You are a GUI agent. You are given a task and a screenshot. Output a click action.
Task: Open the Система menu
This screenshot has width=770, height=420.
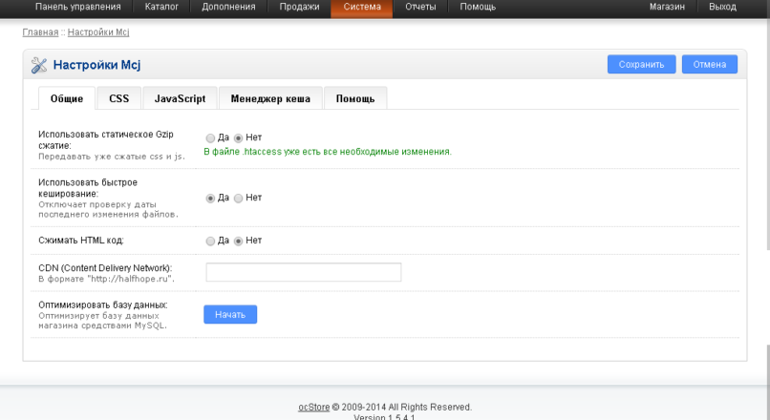coord(362,7)
